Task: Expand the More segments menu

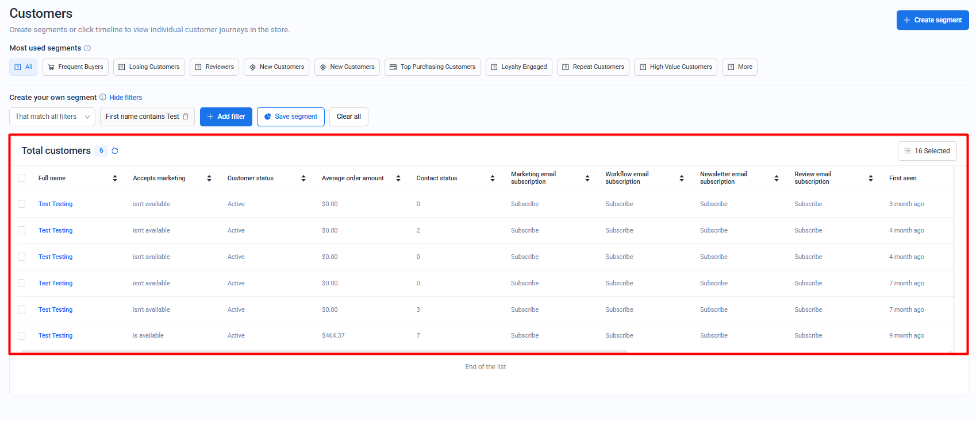Action: (739, 67)
